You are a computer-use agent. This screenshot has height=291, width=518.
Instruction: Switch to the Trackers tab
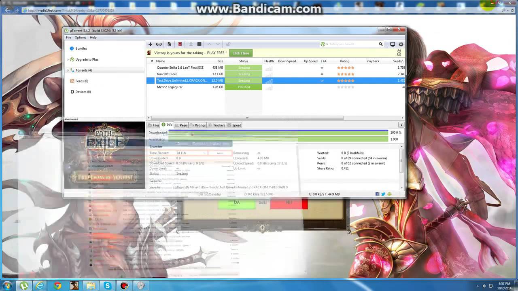pos(217,125)
